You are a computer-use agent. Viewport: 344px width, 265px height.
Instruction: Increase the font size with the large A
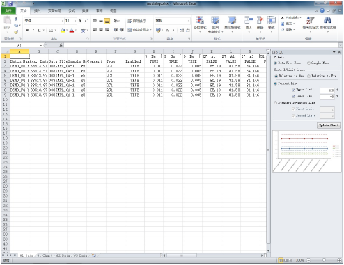(x=80, y=21)
